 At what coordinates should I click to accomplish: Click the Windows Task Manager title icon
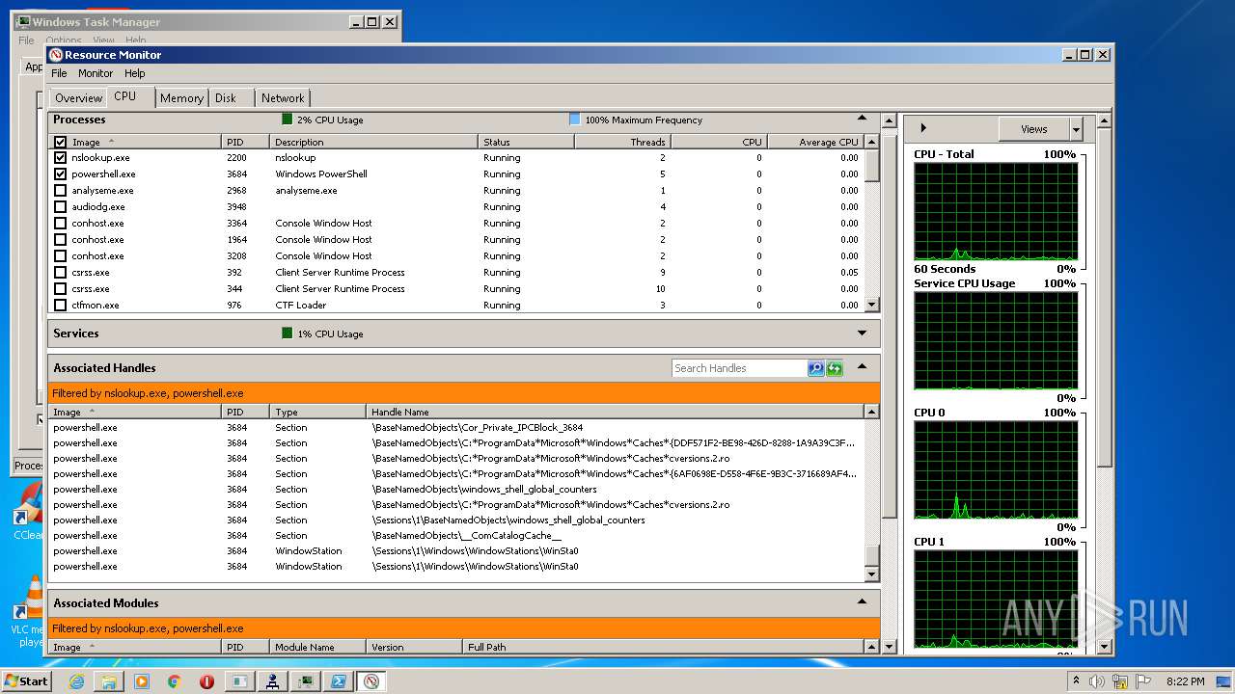[x=23, y=21]
